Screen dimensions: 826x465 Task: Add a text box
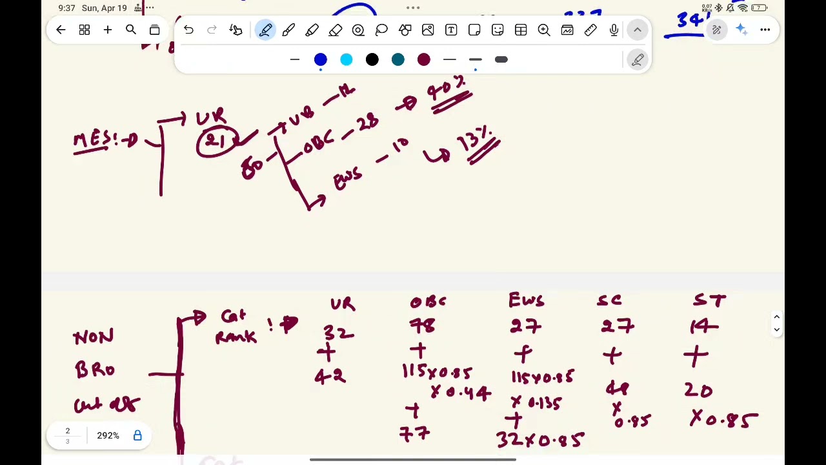coord(451,30)
